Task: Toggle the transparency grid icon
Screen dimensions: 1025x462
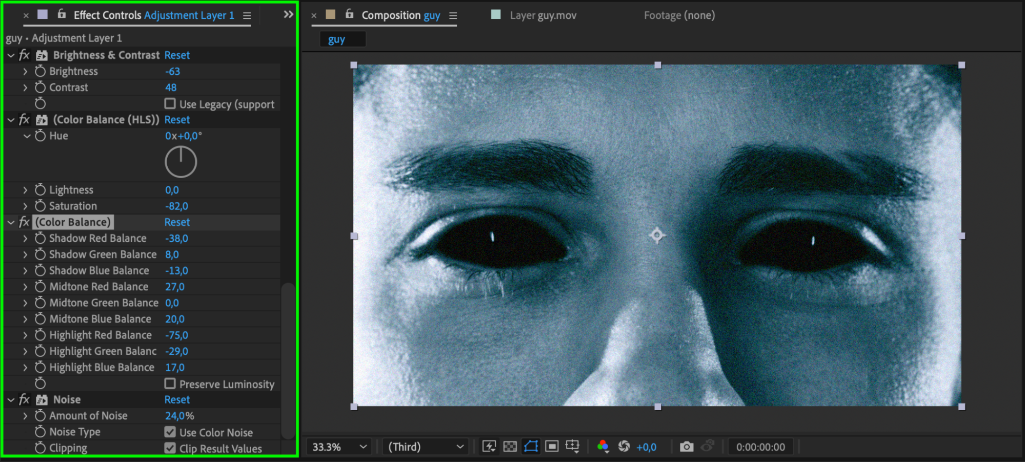Action: tap(510, 447)
